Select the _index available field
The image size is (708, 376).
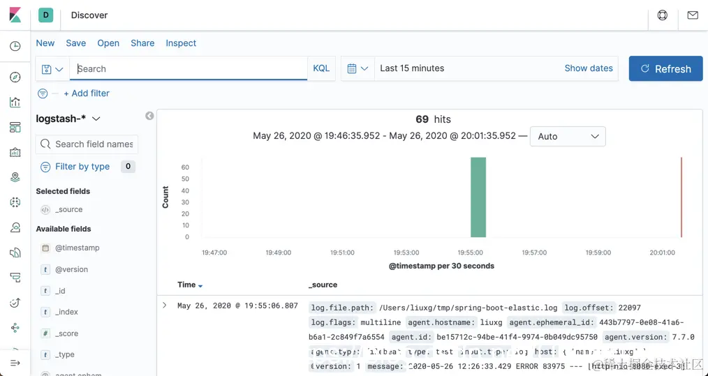coord(66,312)
